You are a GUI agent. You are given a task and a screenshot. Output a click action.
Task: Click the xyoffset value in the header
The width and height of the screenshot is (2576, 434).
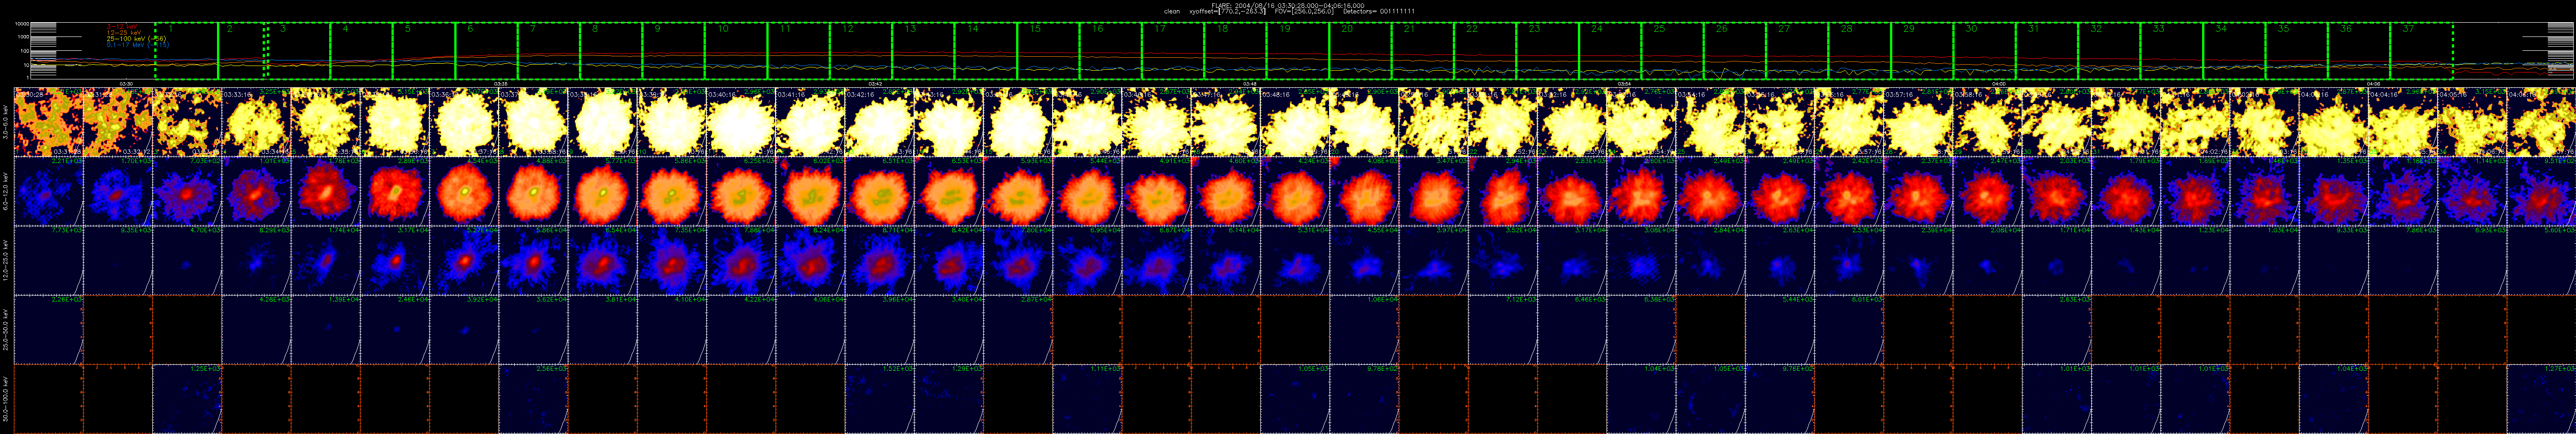(x=1228, y=12)
